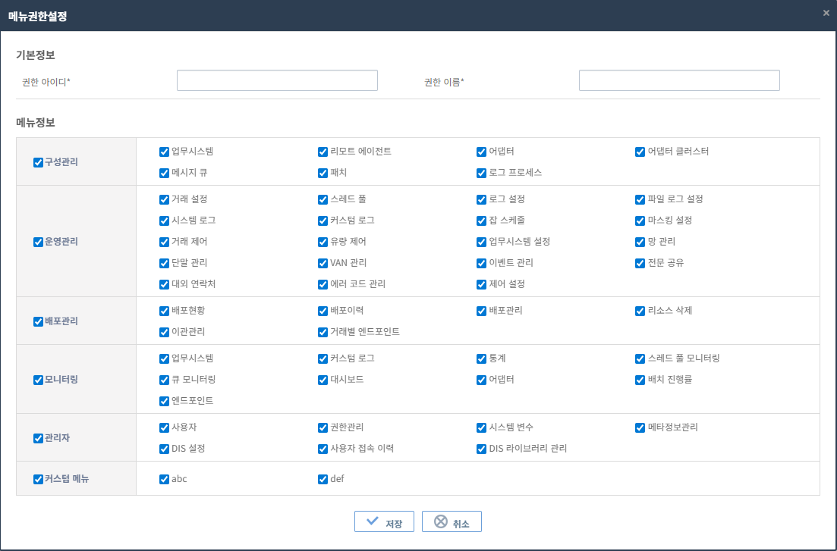Toggle the 운영관리 category checkbox
The height and width of the screenshot is (551, 837).
pyautogui.click(x=38, y=243)
